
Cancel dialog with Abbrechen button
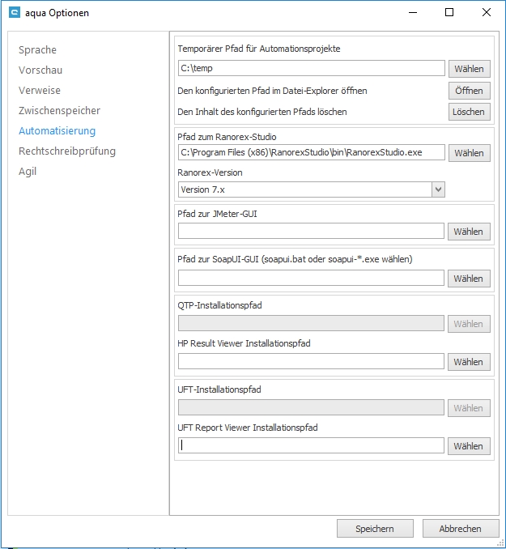coord(460,529)
